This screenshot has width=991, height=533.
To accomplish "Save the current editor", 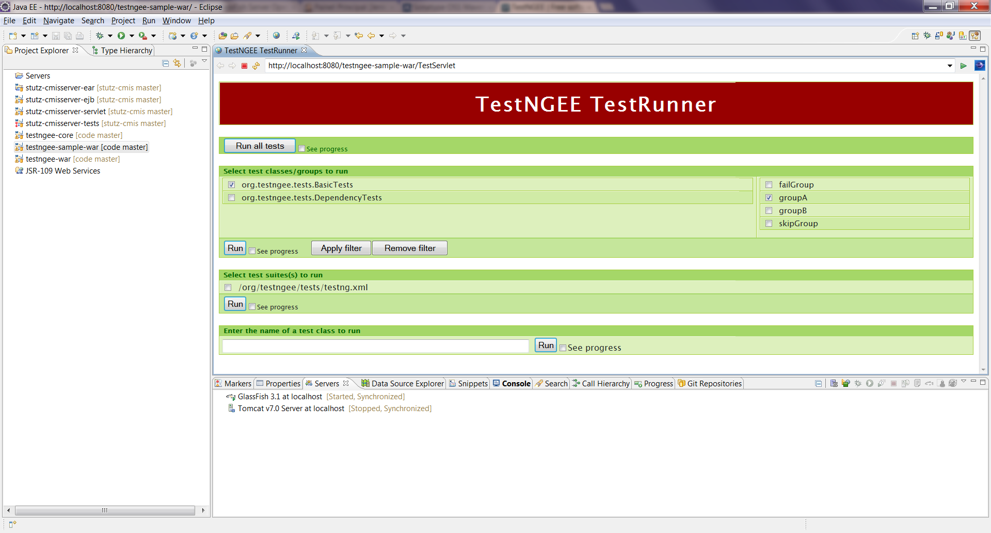I will click(x=56, y=36).
